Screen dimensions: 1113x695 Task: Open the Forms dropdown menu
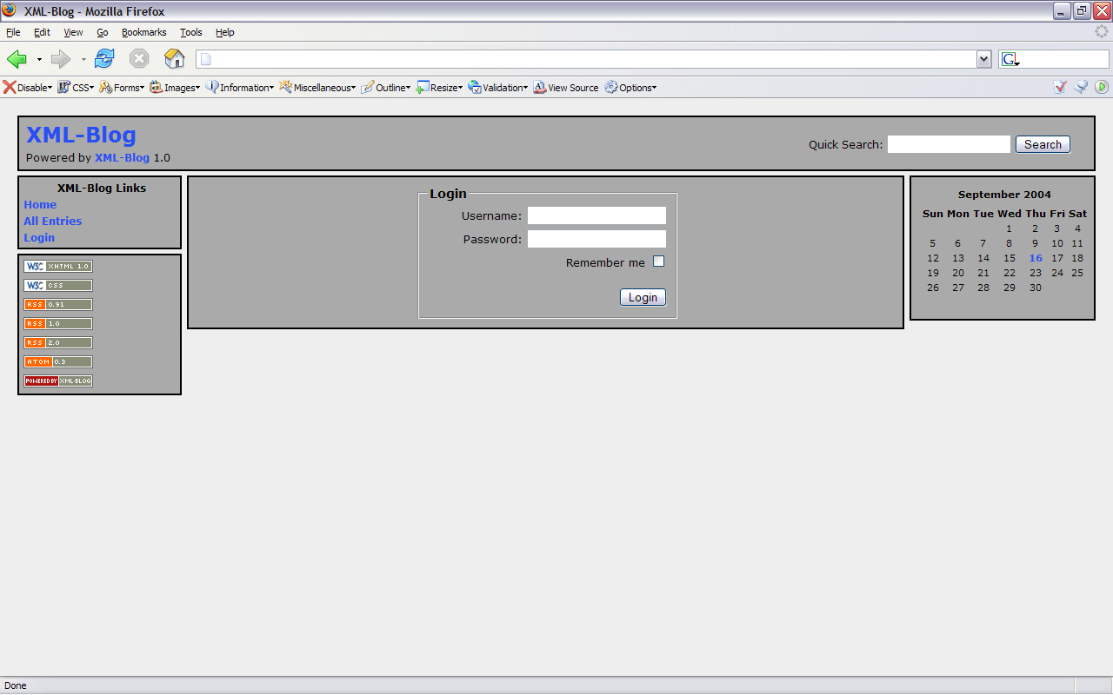coord(122,88)
